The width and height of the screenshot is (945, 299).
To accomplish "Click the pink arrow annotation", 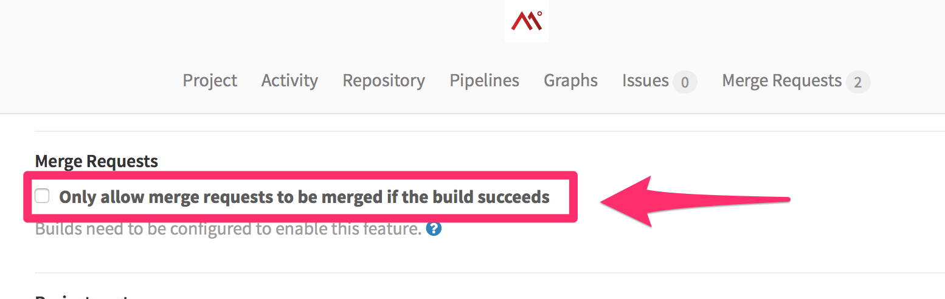I will pyautogui.click(x=694, y=202).
